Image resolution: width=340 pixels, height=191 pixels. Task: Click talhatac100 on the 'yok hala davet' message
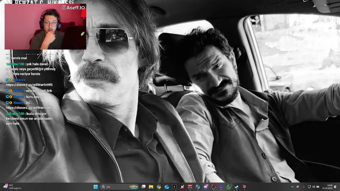click(15, 64)
